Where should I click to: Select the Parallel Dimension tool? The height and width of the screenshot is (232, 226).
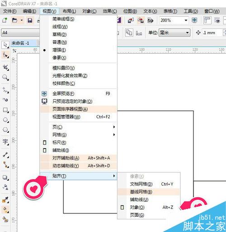5,154
